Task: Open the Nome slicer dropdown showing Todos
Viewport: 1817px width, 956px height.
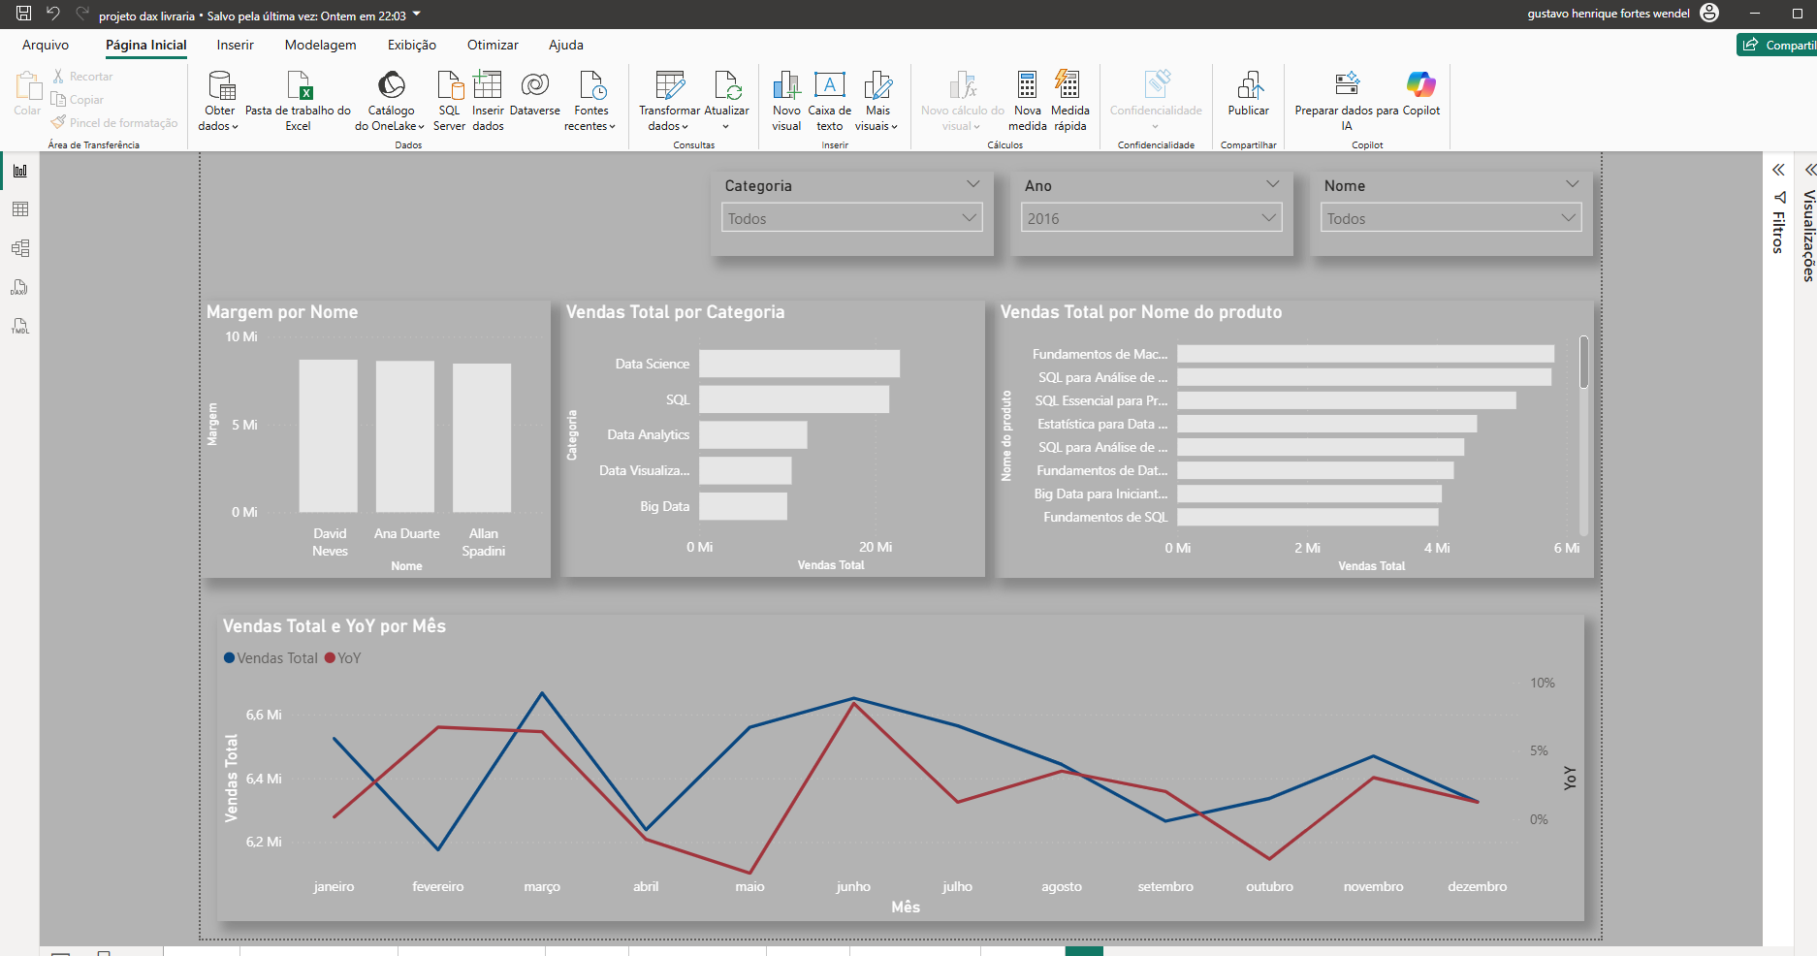Action: pyautogui.click(x=1451, y=218)
